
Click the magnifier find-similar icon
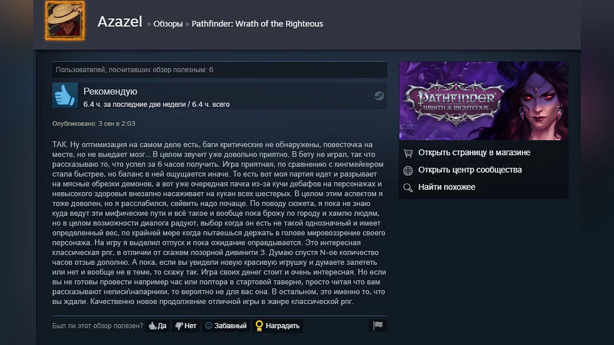coord(408,188)
